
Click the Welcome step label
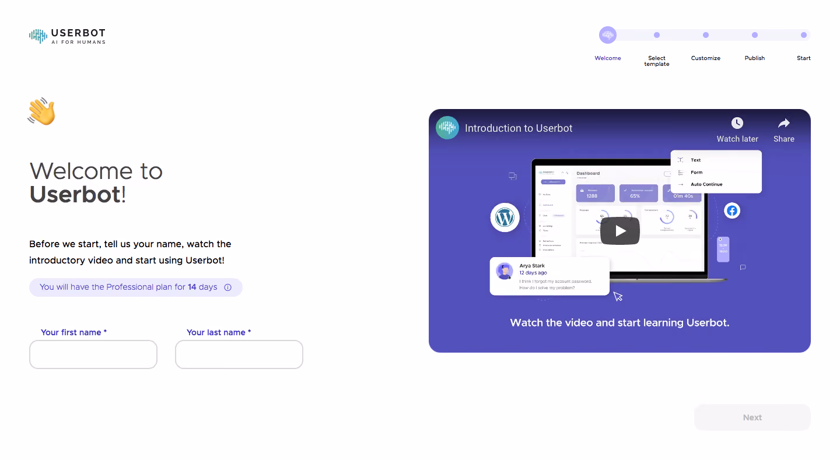pos(608,58)
